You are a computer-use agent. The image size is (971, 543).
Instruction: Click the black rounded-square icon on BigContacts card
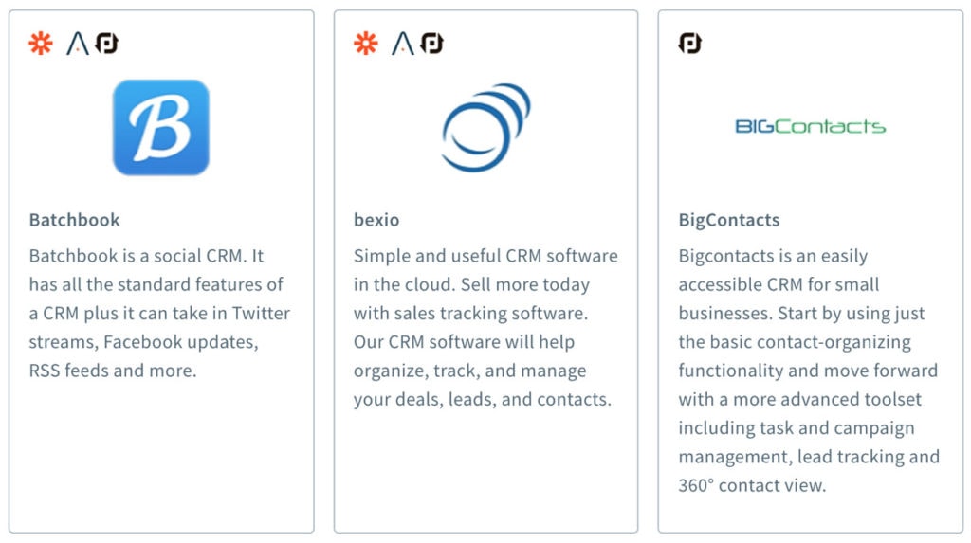coord(690,44)
